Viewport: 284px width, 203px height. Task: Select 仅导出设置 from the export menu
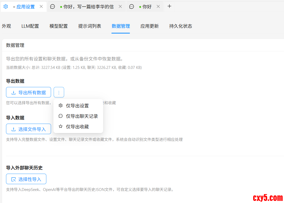coord(77,106)
